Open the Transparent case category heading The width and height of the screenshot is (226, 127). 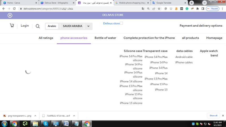[155, 51]
